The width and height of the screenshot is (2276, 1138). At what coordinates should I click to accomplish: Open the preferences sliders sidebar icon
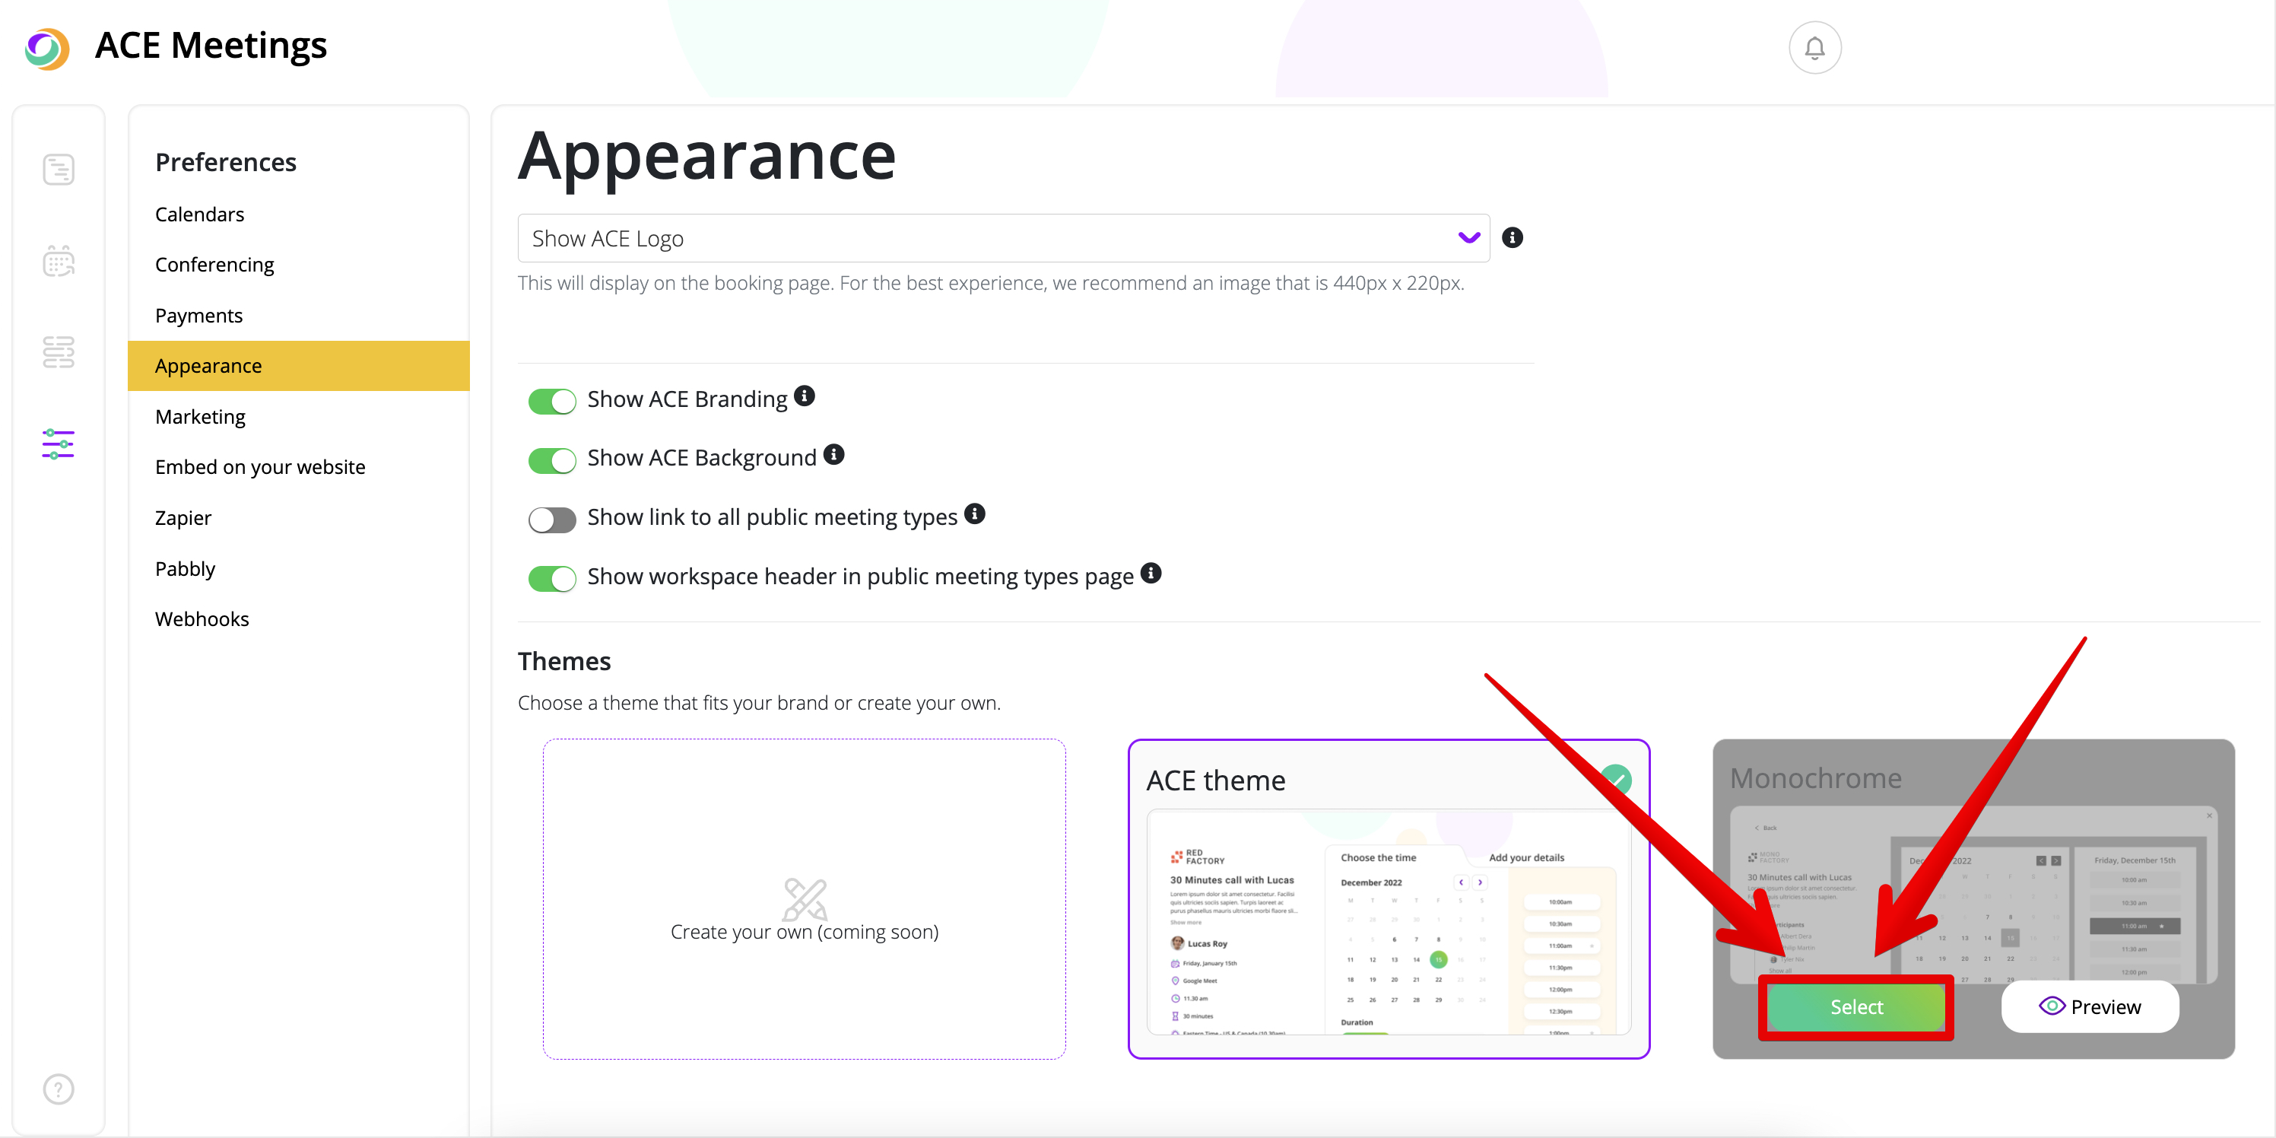tap(59, 443)
